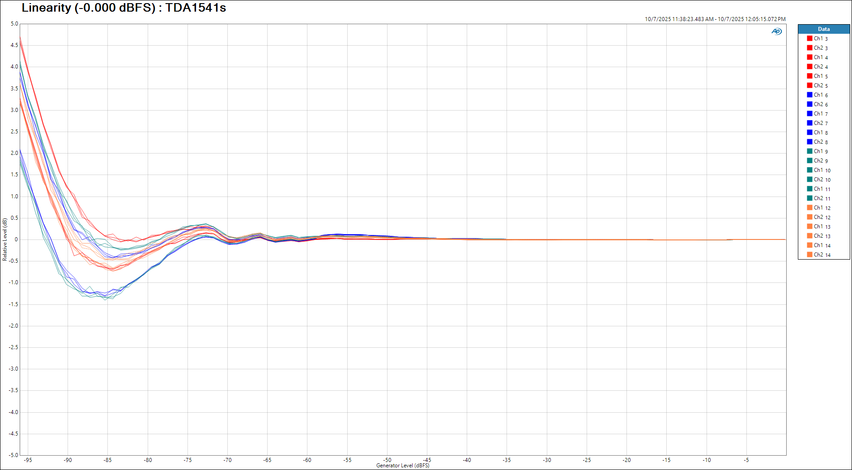Click the Linearity TDA1541s graph title
Image resolution: width=852 pixels, height=470 pixels.
[x=124, y=8]
